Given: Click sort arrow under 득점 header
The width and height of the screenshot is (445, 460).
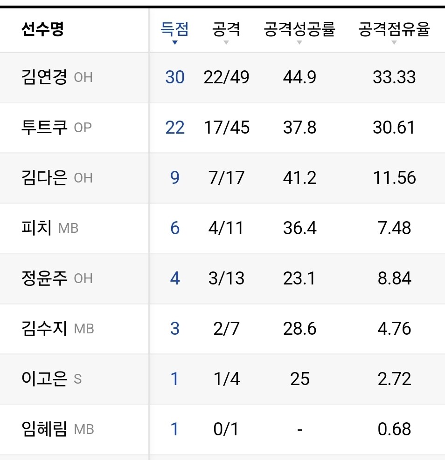Looking at the screenshot, I should pos(175,43).
